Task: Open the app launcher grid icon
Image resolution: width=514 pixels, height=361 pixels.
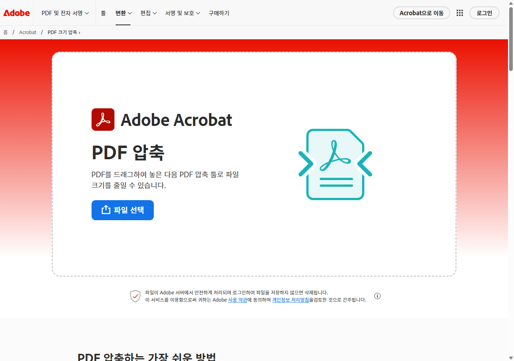Action: point(459,12)
